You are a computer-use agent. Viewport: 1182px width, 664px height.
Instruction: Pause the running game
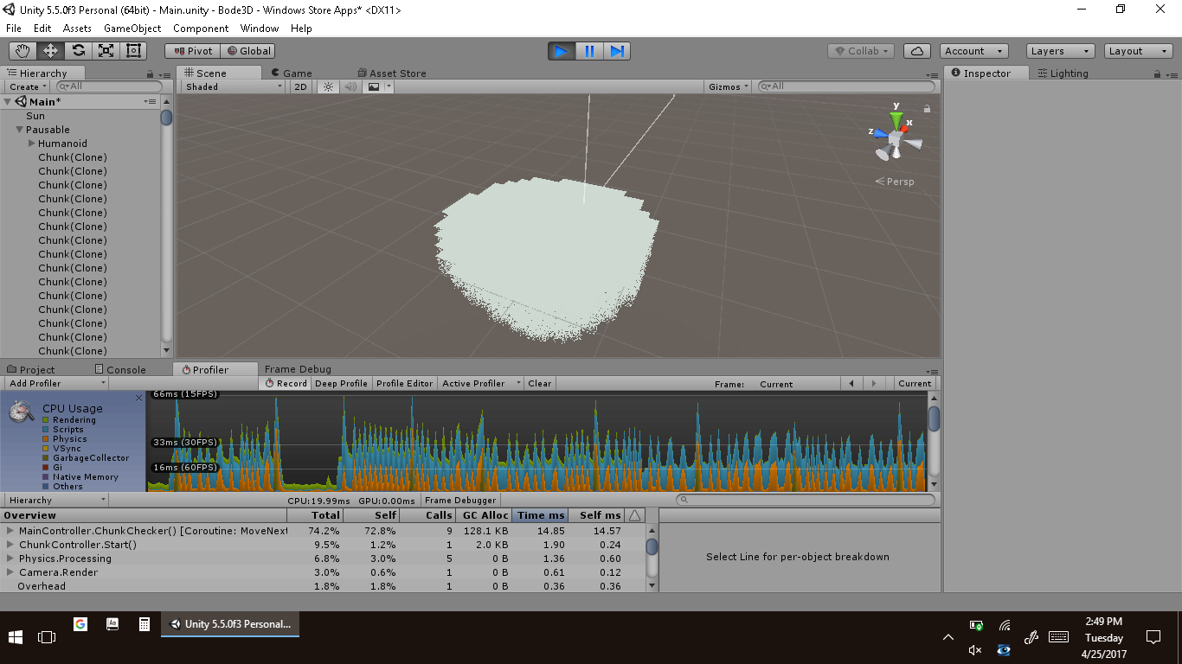coord(589,51)
